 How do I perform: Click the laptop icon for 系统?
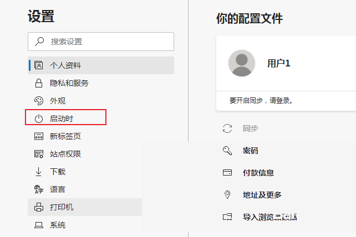[39, 225]
